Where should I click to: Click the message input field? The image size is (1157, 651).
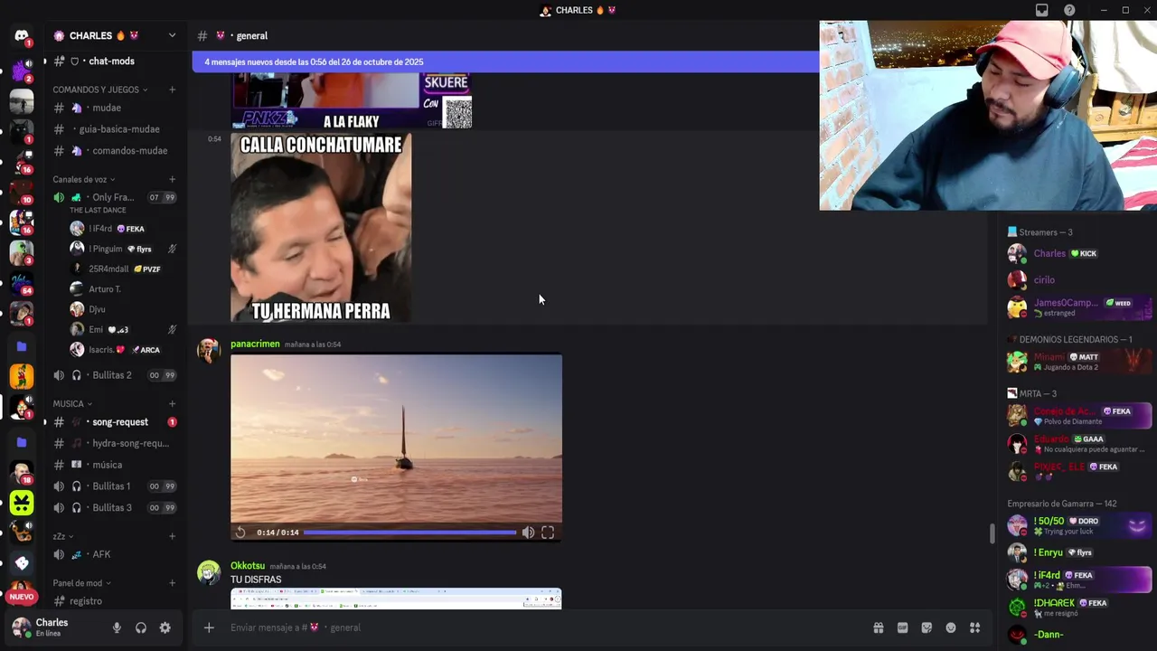542,627
